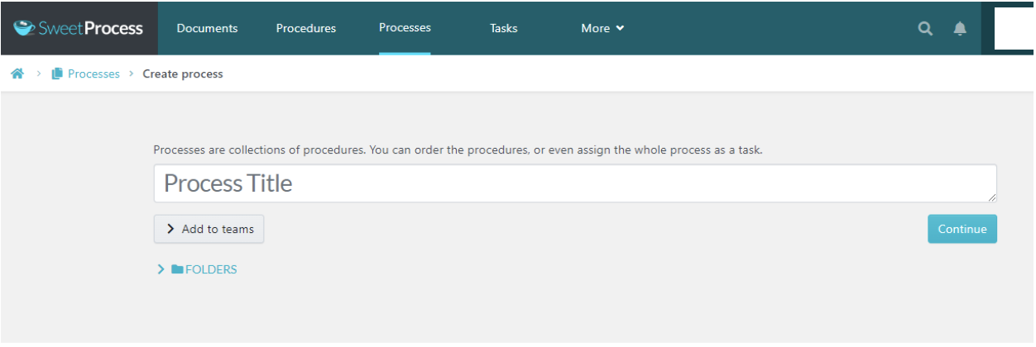Go to home via breadcrumb house icon
Image resolution: width=1036 pixels, height=347 pixels.
[x=17, y=74]
